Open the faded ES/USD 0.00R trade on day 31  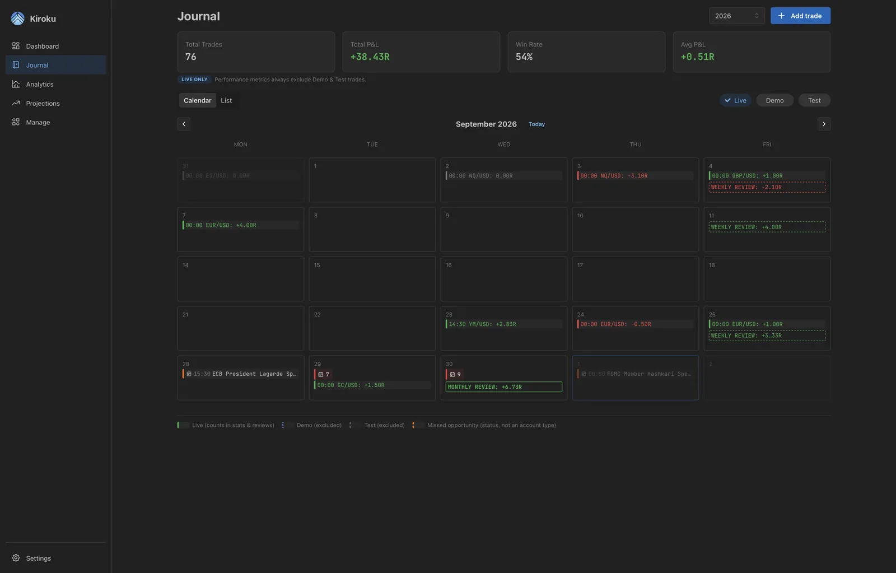(x=241, y=176)
